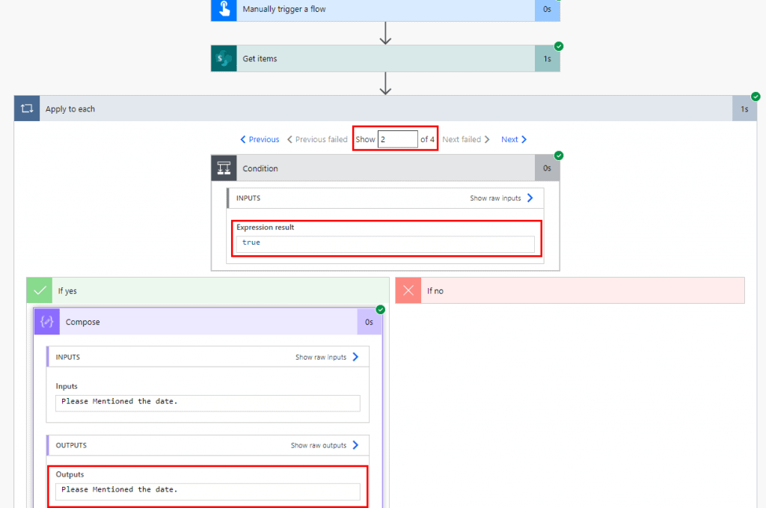Click Condition green success badge
The width and height of the screenshot is (766, 508).
pos(559,156)
